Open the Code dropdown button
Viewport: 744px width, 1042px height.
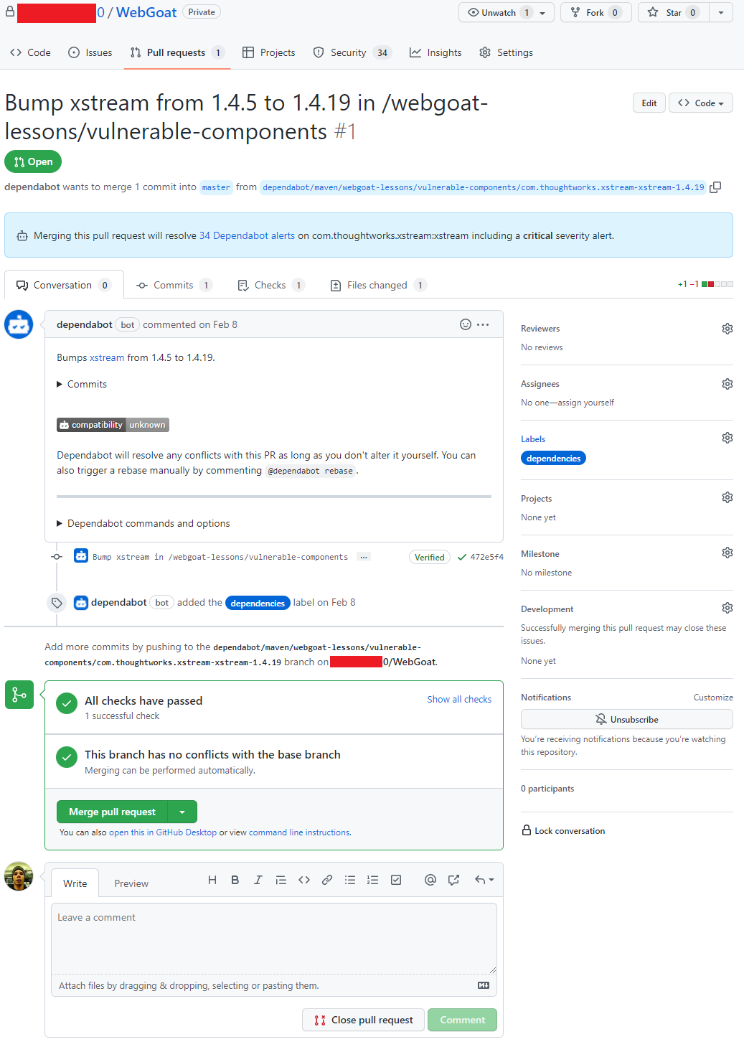click(x=701, y=103)
